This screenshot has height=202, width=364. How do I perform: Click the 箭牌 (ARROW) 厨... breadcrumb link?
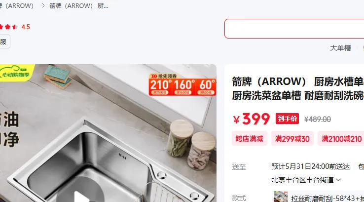79,6
